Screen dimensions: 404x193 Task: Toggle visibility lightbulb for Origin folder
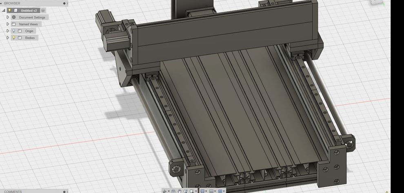13,31
